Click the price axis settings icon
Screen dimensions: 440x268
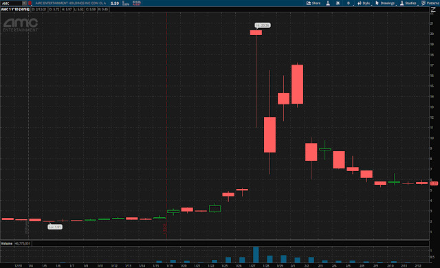click(434, 10)
